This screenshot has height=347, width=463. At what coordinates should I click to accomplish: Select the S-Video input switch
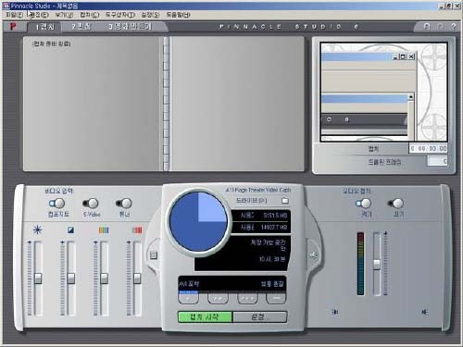coord(91,204)
